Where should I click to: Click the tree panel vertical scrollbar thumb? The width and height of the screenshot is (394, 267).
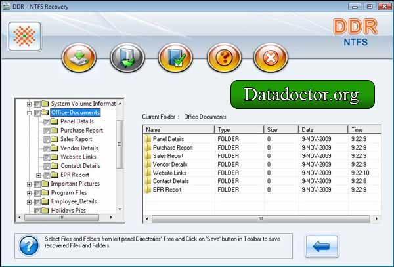(x=120, y=144)
